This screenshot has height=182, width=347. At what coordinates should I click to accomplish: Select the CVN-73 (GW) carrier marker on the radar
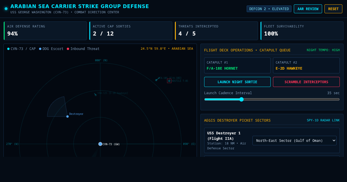click(100, 144)
